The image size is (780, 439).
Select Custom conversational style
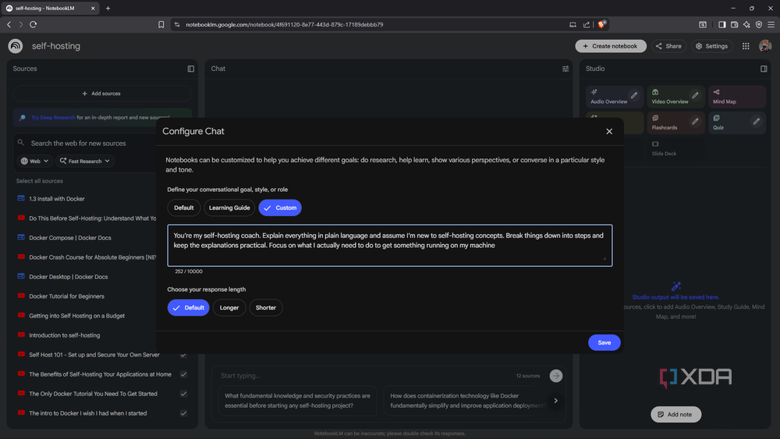coord(280,208)
